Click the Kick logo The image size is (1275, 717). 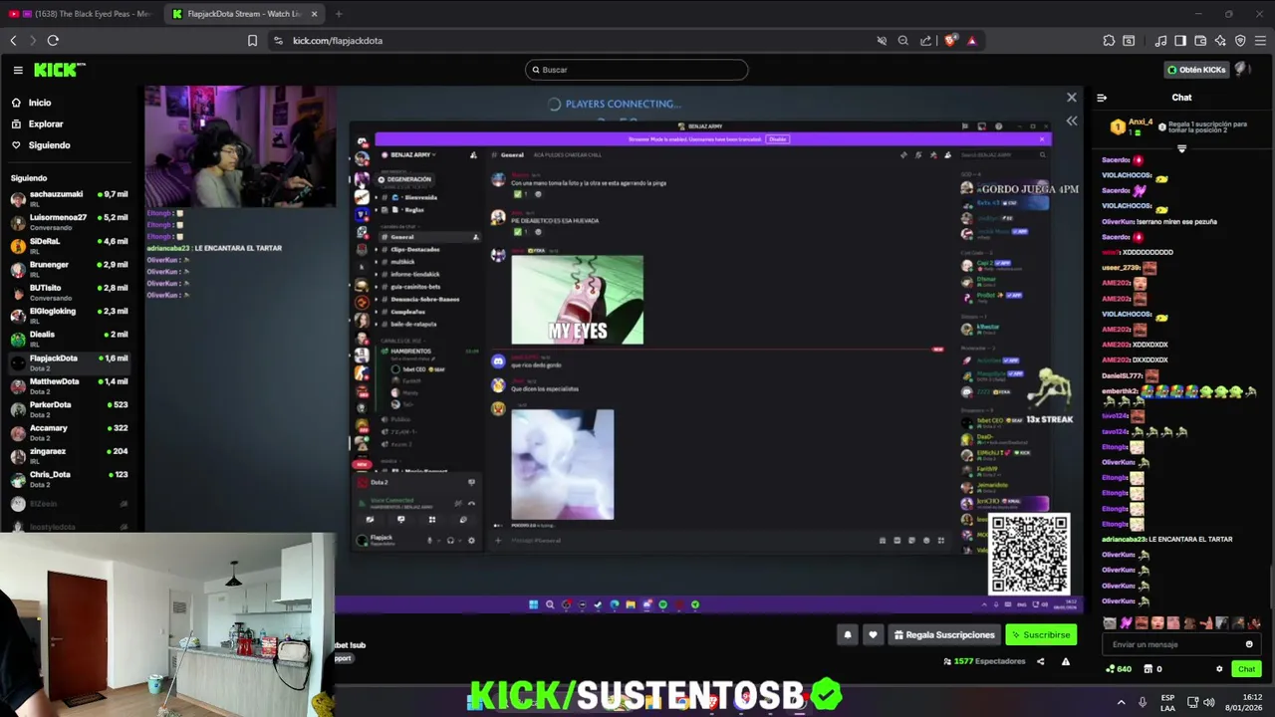pos(60,70)
